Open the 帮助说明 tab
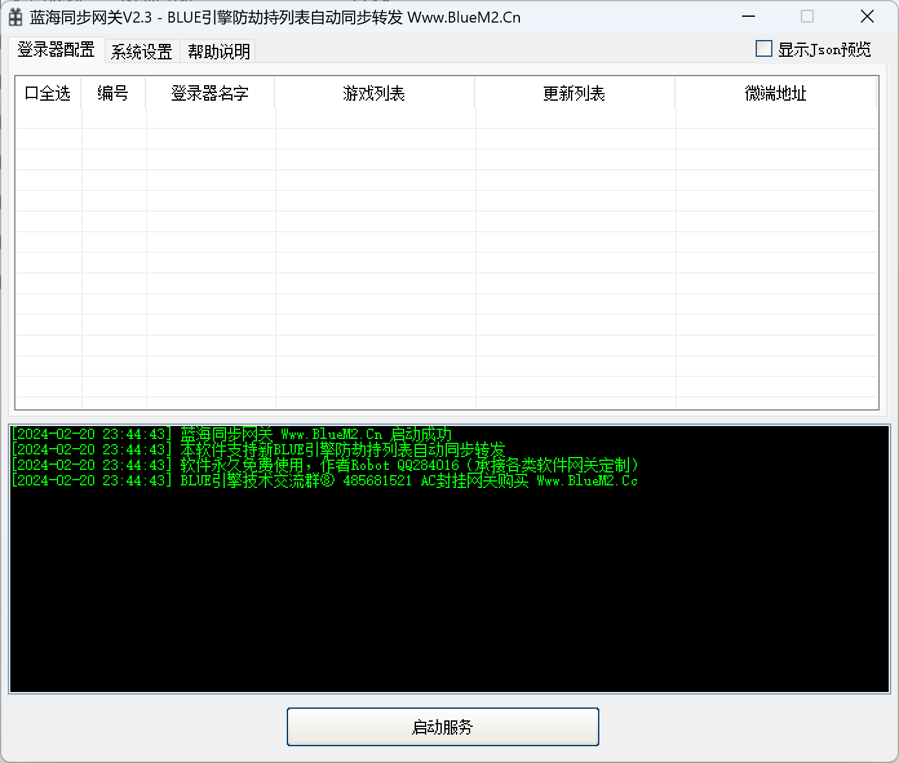 [x=218, y=51]
